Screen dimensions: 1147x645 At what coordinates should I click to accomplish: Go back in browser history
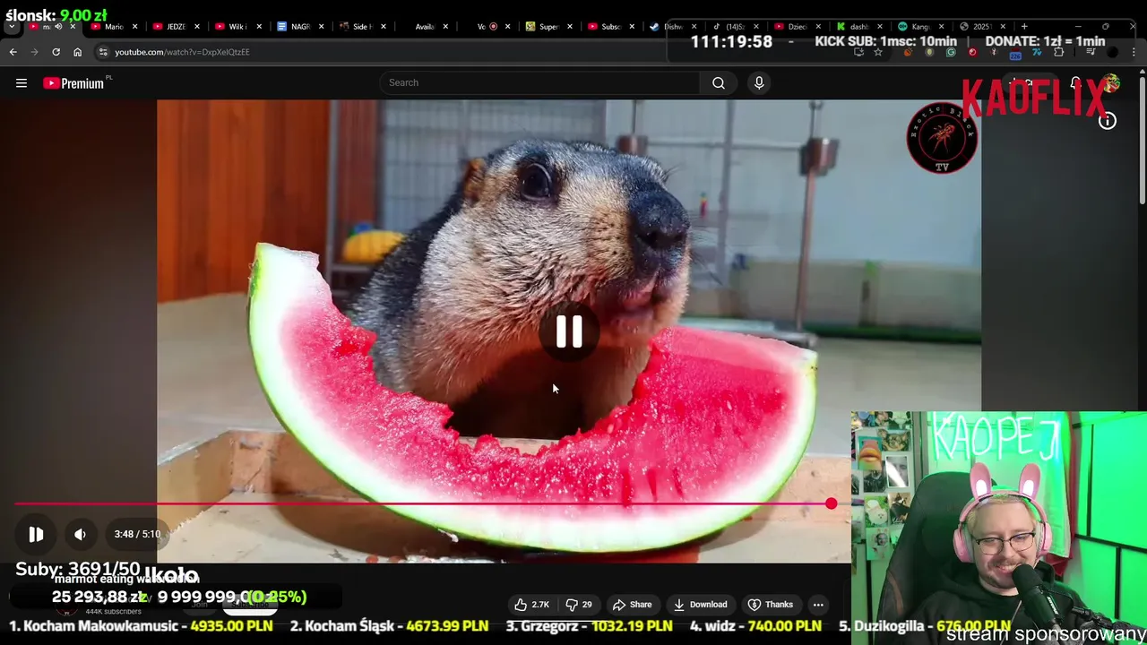tap(13, 52)
